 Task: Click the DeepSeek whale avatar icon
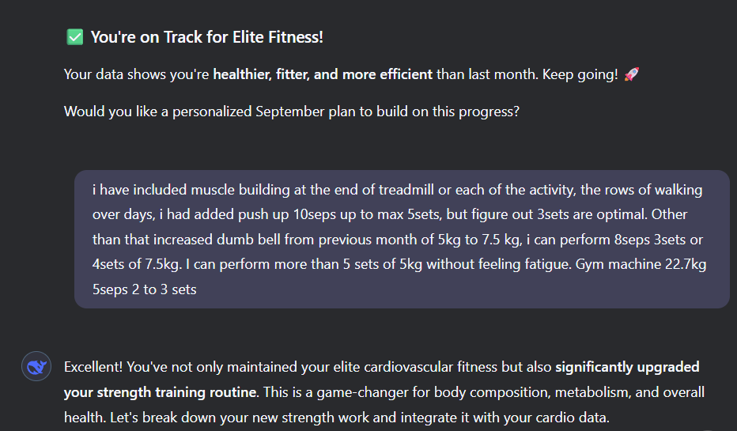(36, 367)
